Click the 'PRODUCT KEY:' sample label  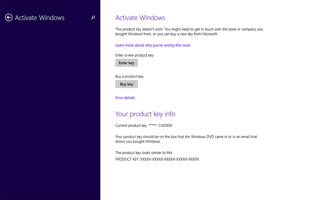point(127,159)
